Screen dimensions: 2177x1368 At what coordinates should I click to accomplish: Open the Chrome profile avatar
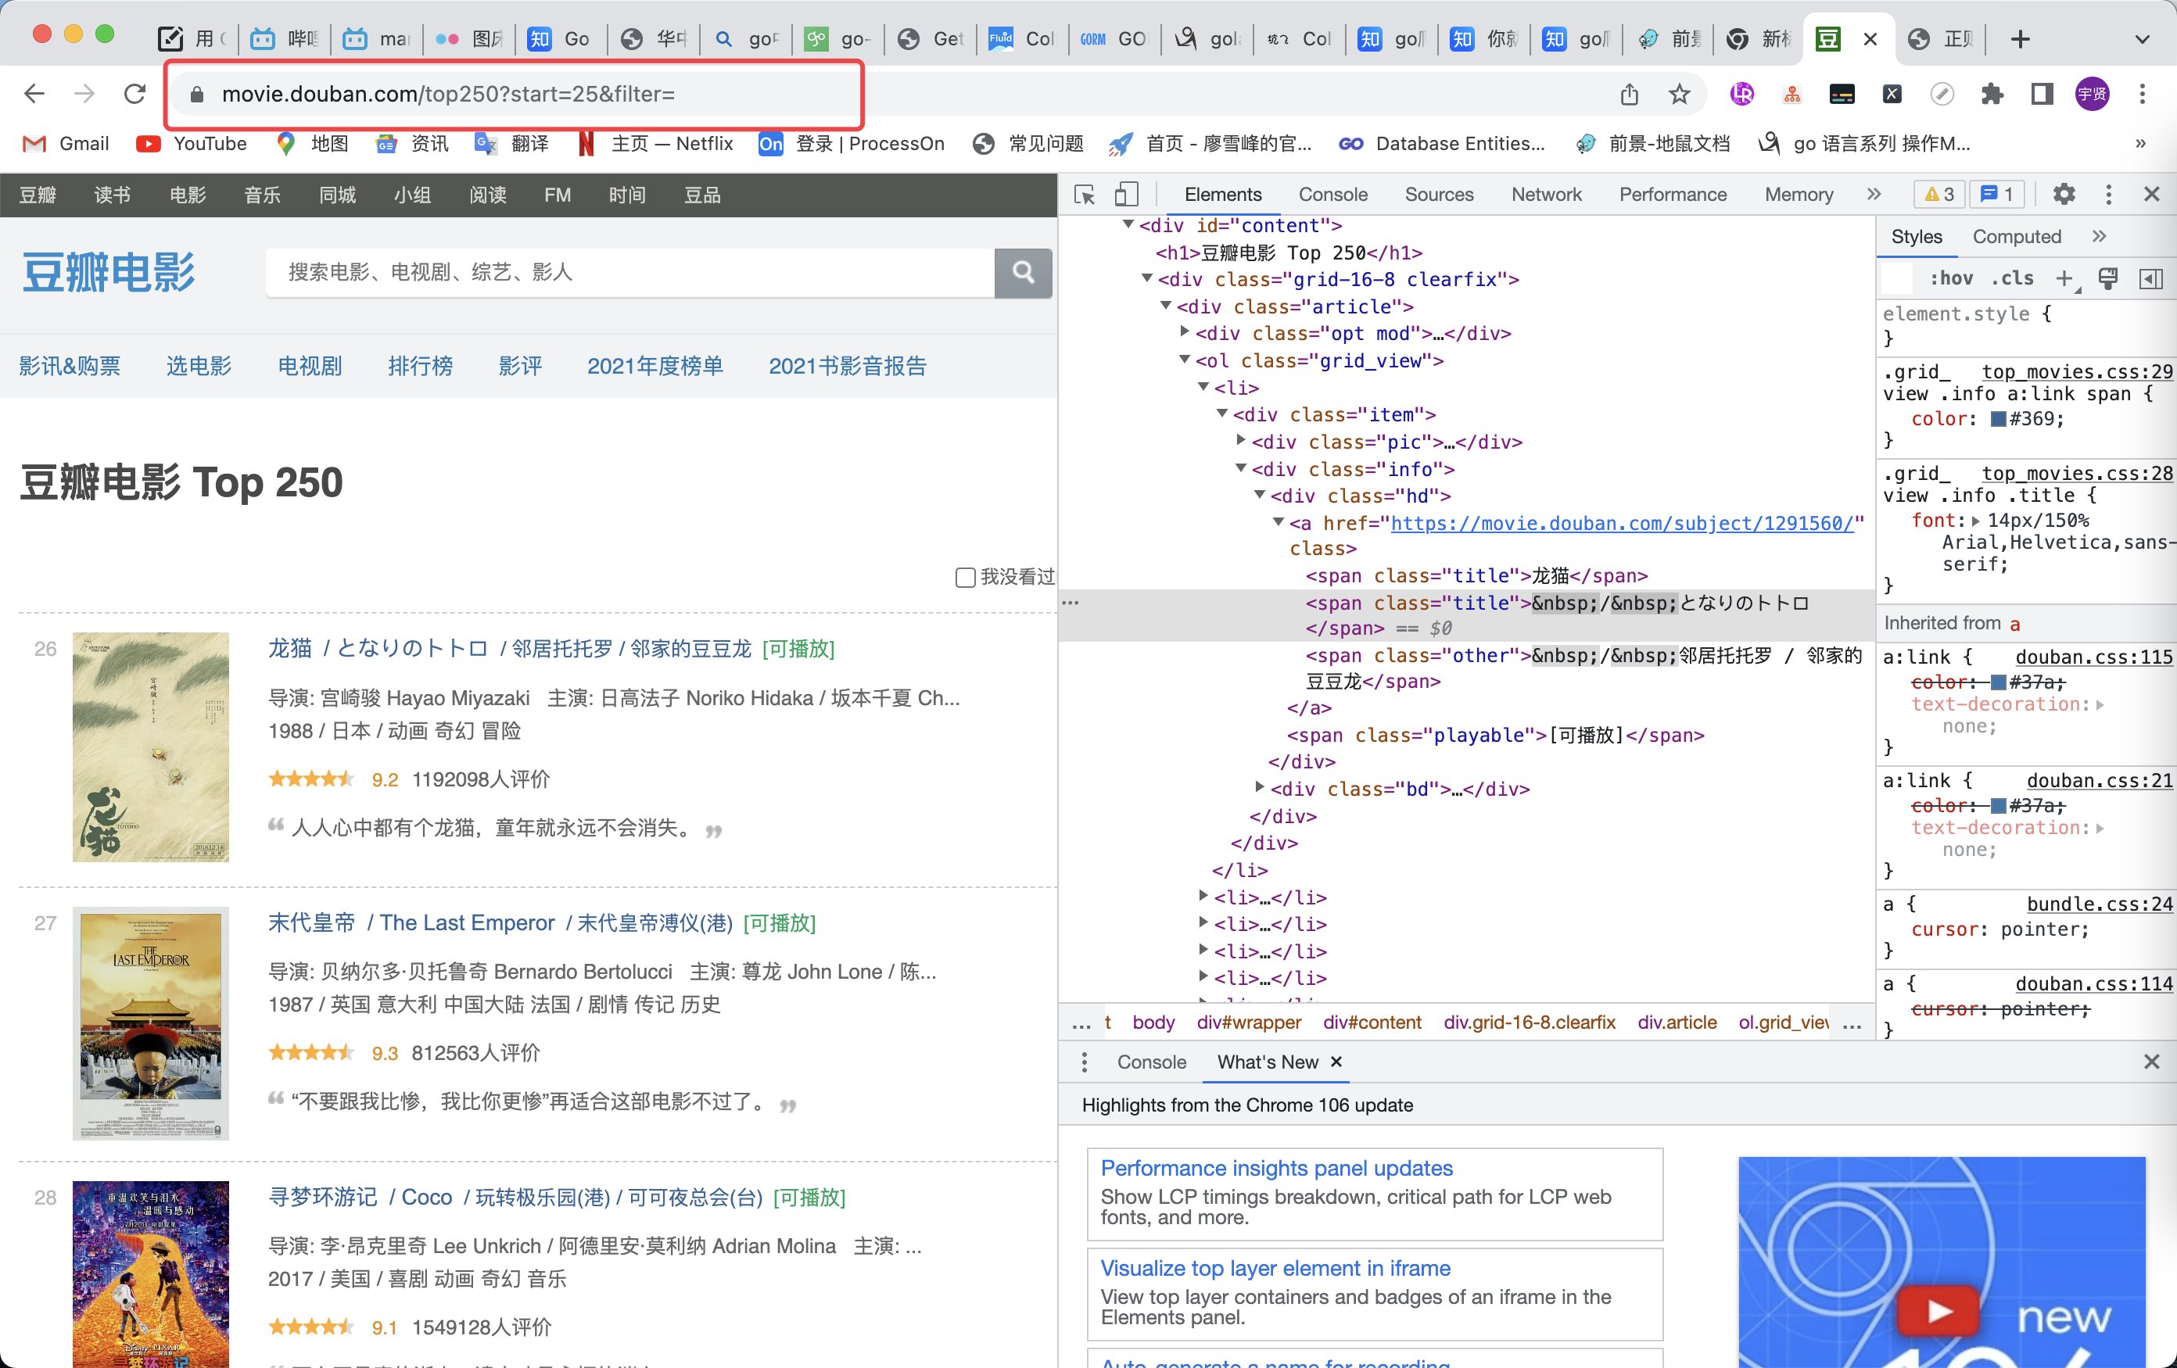coord(2092,94)
